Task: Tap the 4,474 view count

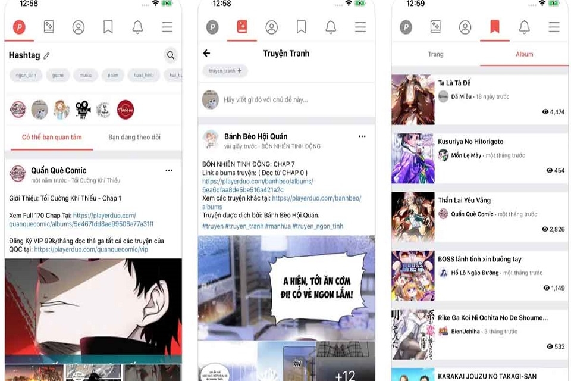Action: pyautogui.click(x=554, y=111)
